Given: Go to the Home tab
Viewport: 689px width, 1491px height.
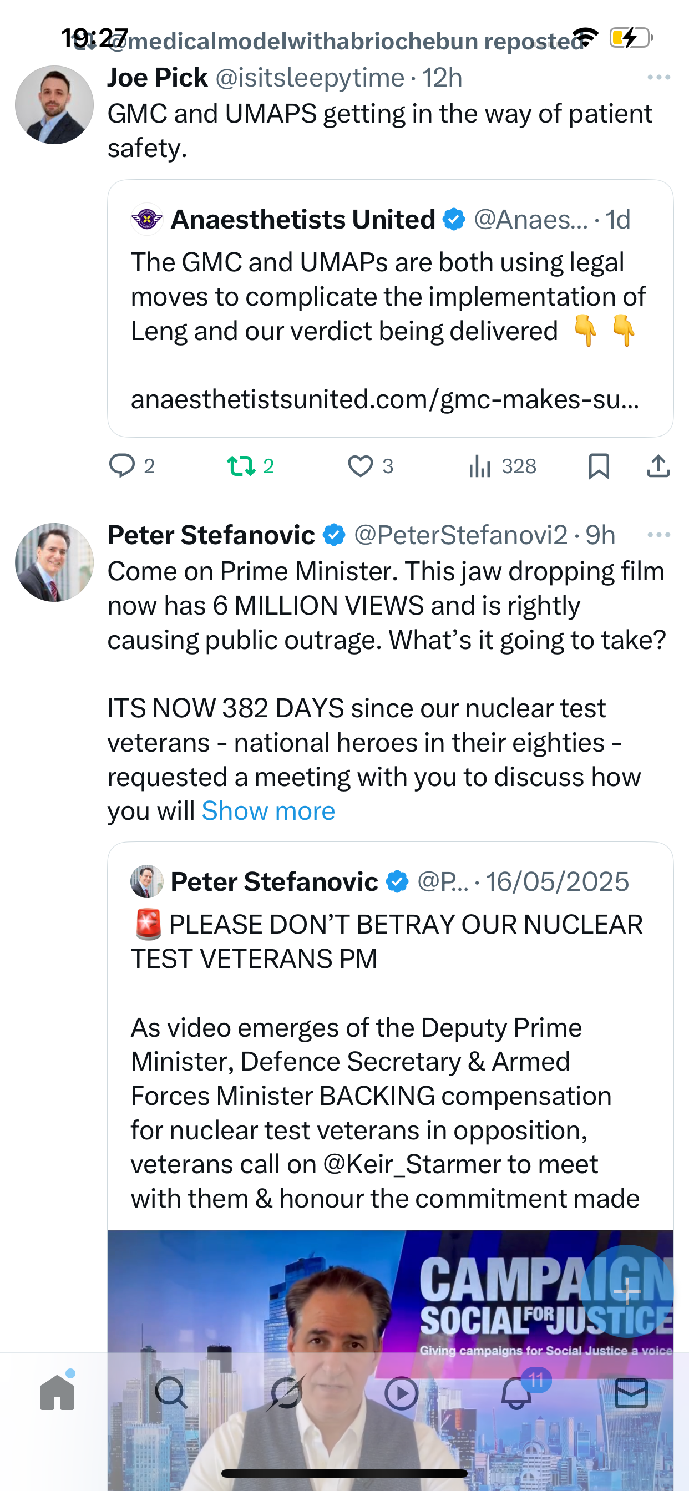Looking at the screenshot, I should click(57, 1393).
